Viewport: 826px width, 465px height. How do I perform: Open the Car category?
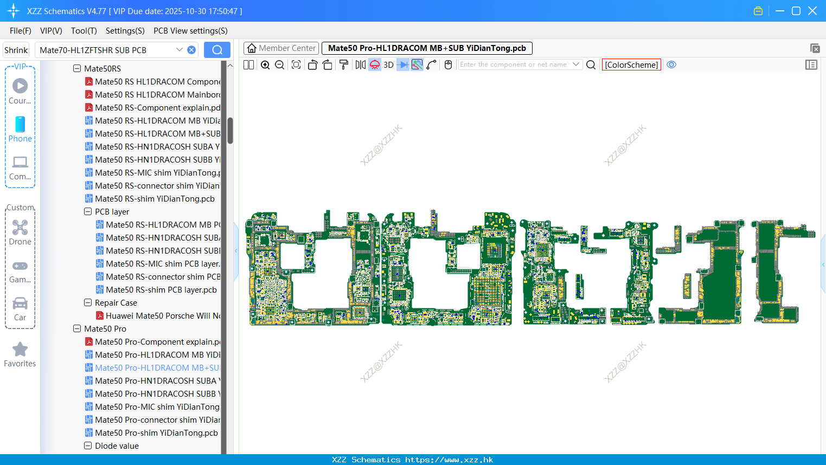pos(20,309)
